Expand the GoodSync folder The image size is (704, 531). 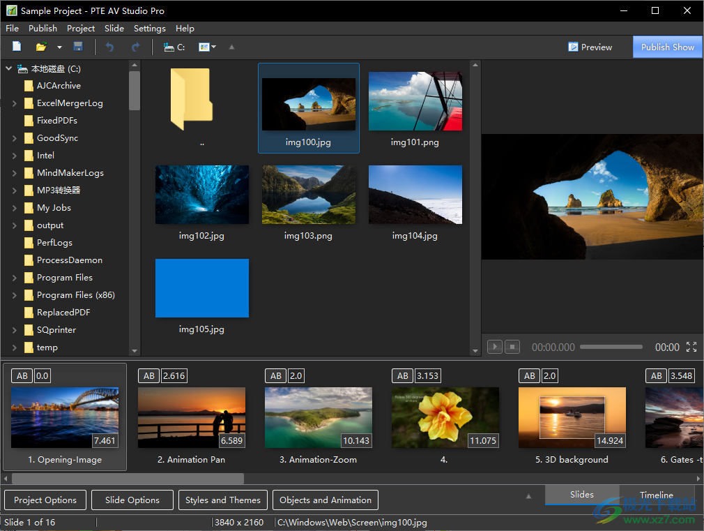pos(15,138)
